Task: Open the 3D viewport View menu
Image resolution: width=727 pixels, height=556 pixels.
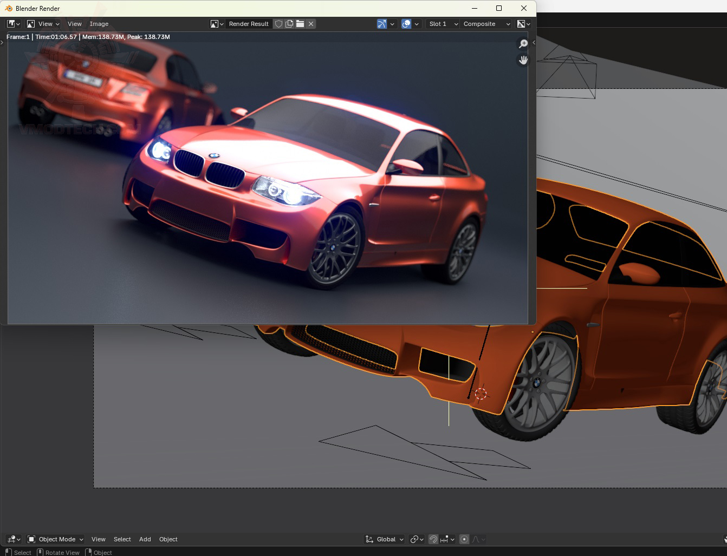Action: click(x=99, y=539)
